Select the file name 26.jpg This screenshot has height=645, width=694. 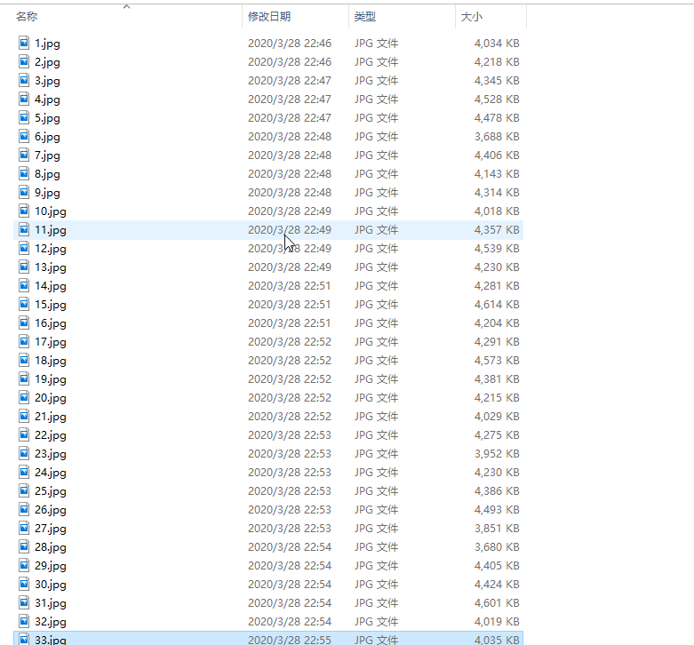pos(51,510)
